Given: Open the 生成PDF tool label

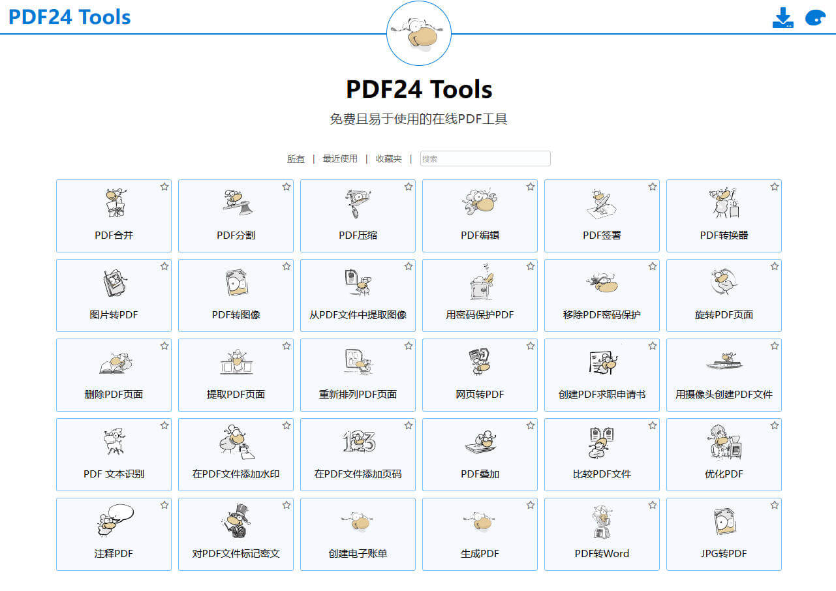Looking at the screenshot, I should pos(480,554).
